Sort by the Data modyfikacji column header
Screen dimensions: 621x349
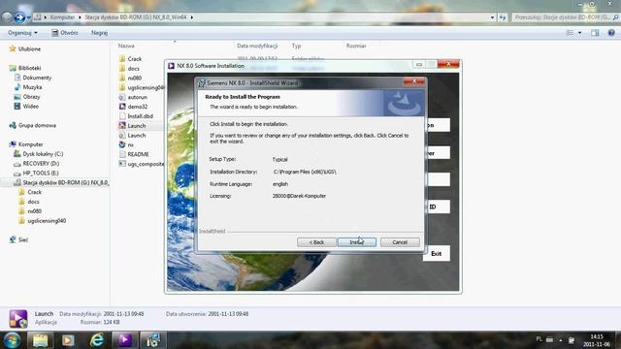click(x=257, y=46)
